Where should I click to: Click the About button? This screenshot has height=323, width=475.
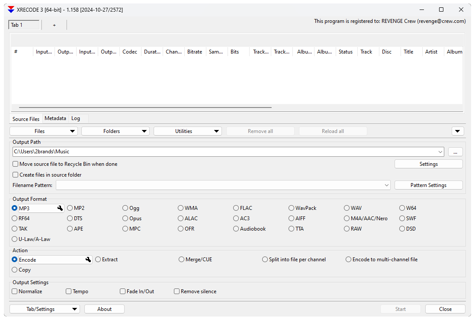[104, 309]
